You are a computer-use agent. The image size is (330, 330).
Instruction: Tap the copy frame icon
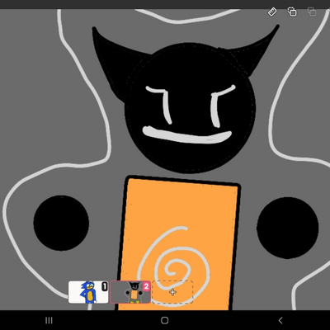(x=292, y=12)
